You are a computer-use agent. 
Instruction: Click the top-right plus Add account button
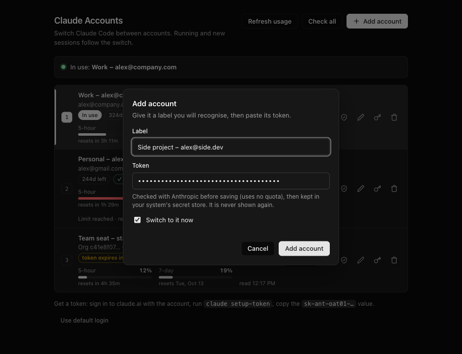pyautogui.click(x=377, y=21)
